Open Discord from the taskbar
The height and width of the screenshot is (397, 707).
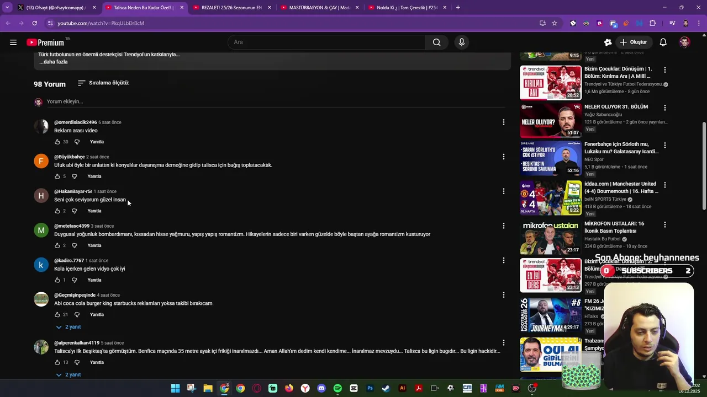tap(321, 388)
